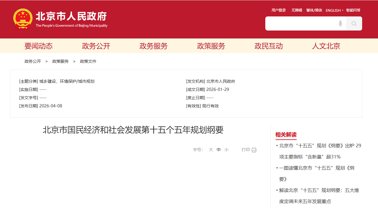The width and height of the screenshot is (378, 208).
Task: Open the 一图读懂北京市“十五五”规划 article
Action: coord(316,168)
